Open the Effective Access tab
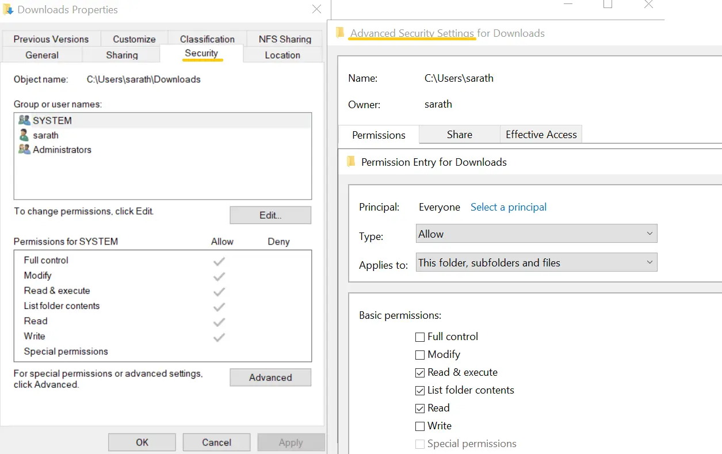 (x=541, y=134)
